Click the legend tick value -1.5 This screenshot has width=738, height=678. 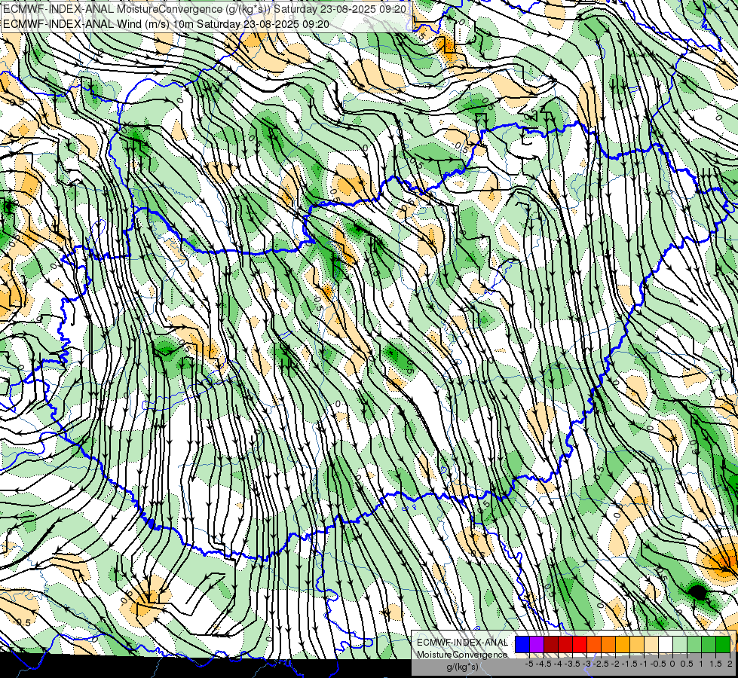[x=629, y=664]
